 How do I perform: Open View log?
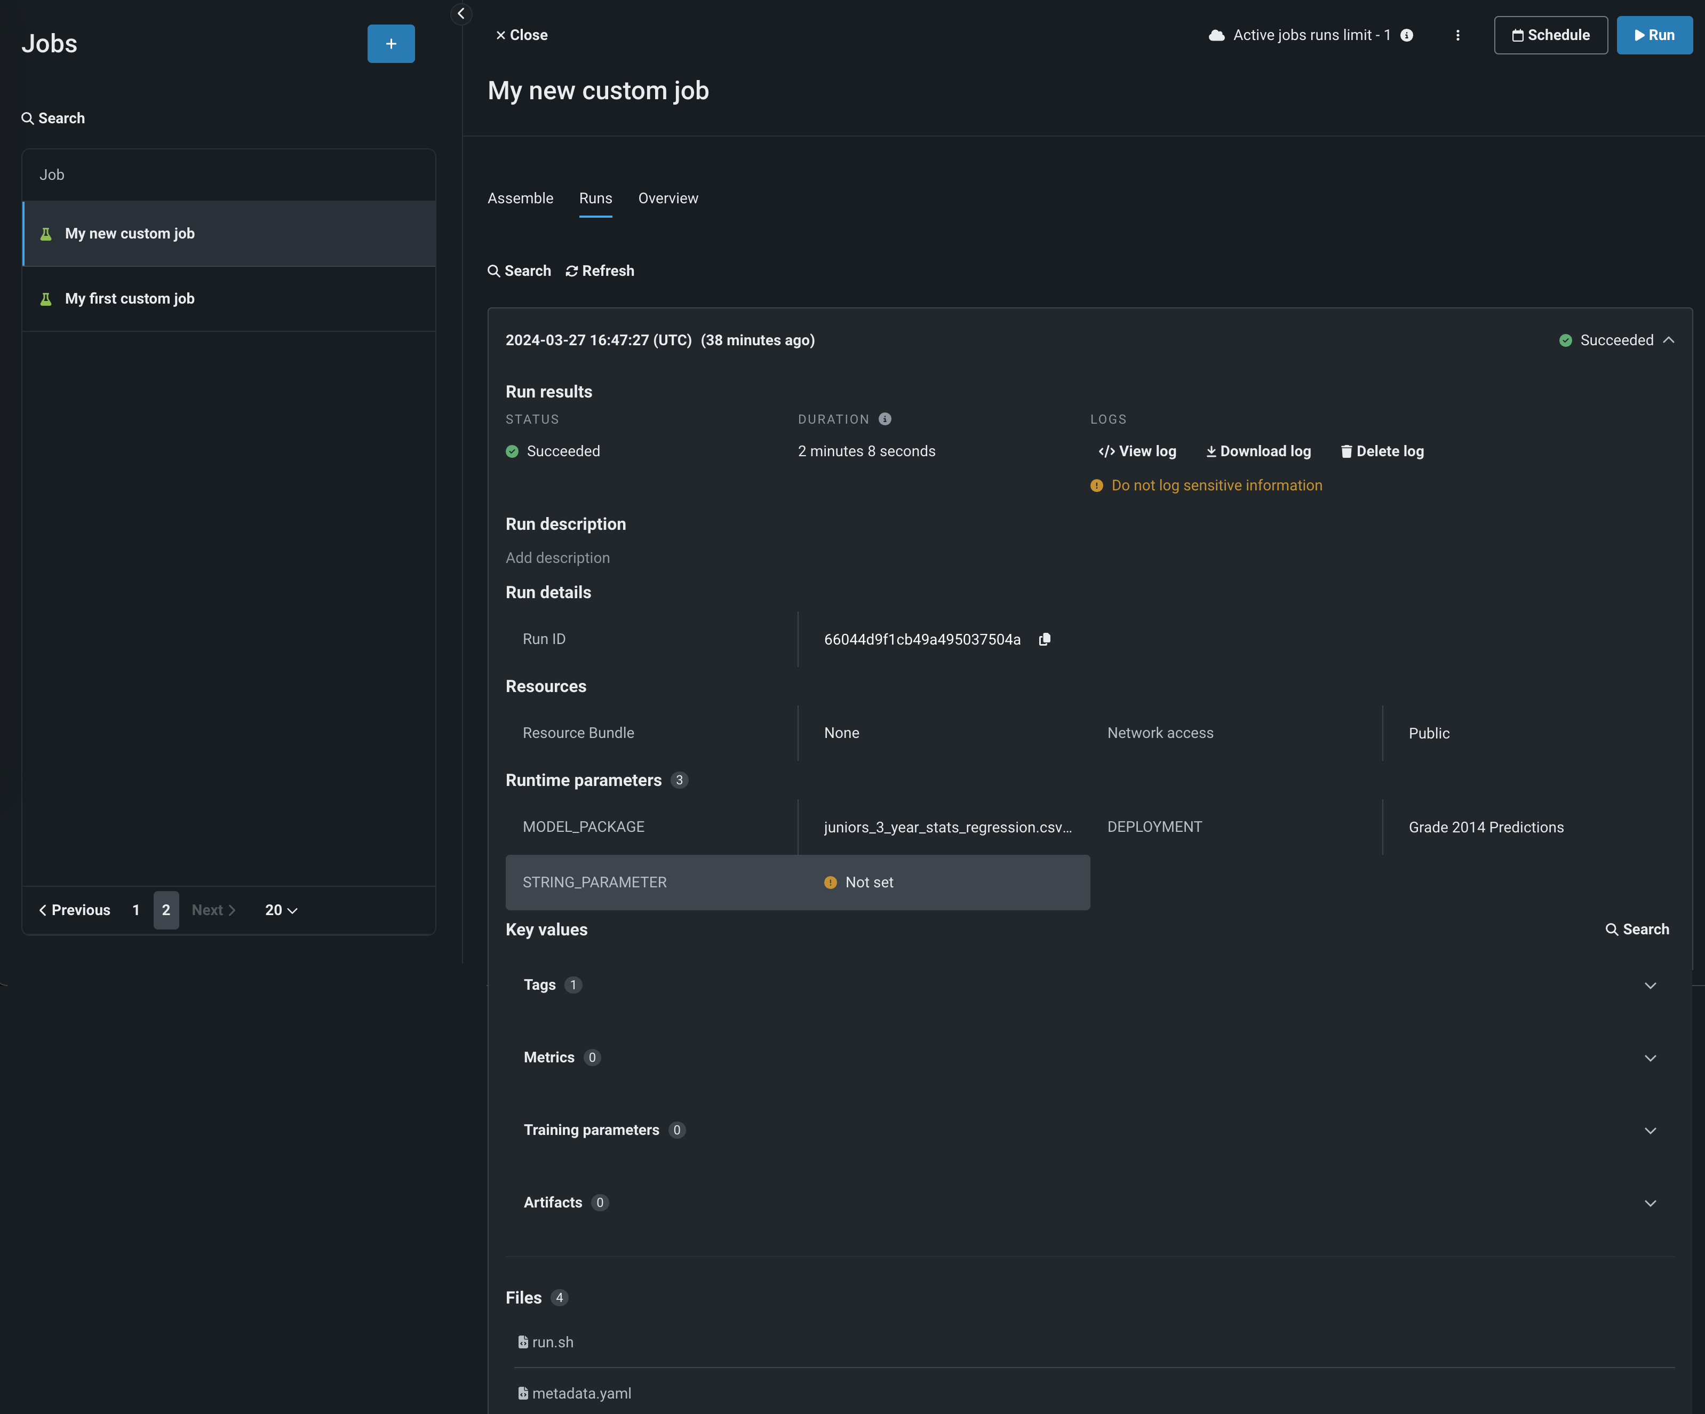pos(1137,451)
